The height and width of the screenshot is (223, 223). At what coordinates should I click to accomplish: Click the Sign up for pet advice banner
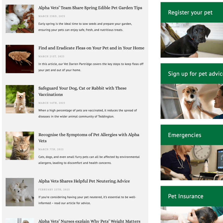click(192, 74)
